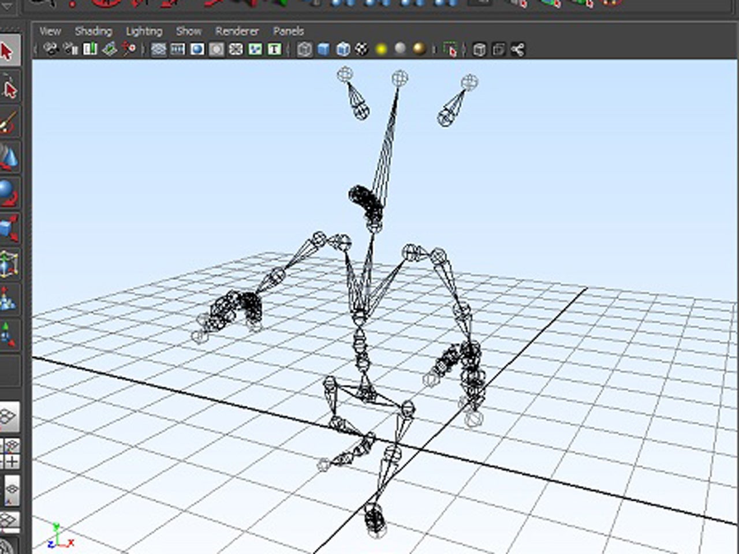Turn on textured display checker icon

[362, 50]
